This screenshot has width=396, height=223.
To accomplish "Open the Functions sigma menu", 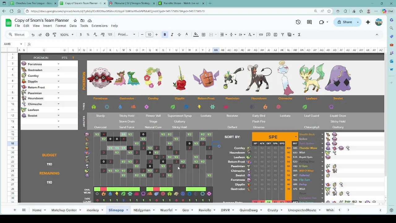I will 299,35.
